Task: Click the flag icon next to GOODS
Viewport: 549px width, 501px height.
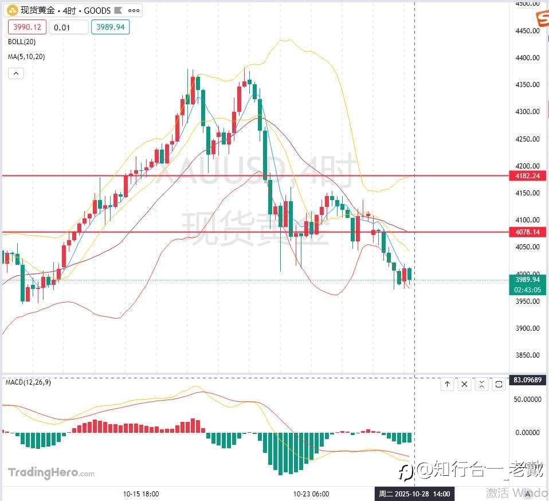Action: tap(119, 10)
